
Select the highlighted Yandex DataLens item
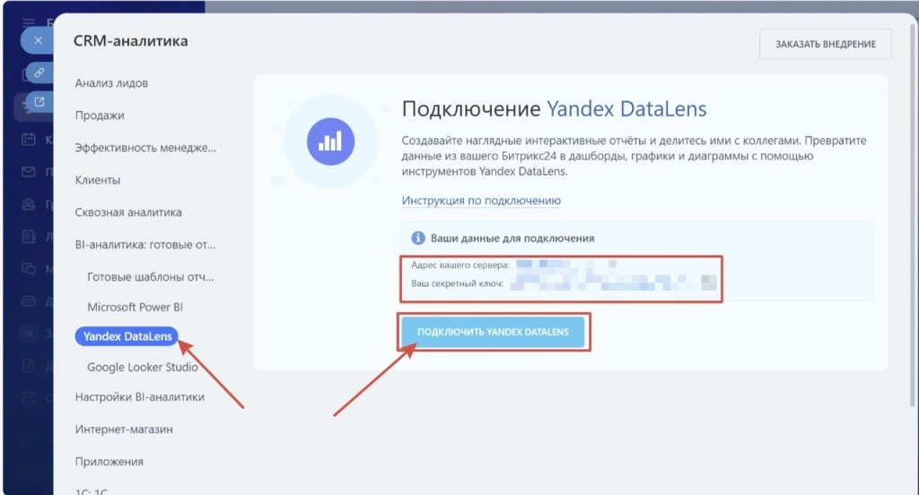coord(127,336)
